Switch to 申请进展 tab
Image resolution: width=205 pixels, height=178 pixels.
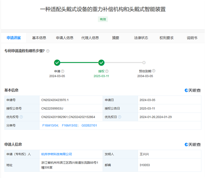pos(14,38)
